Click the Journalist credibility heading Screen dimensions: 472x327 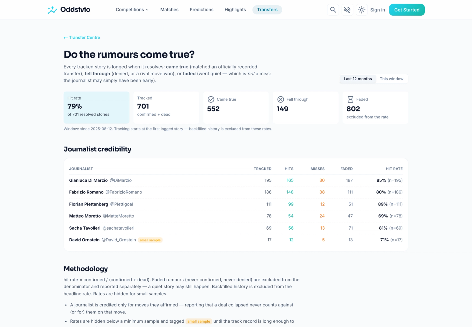[x=97, y=149]
